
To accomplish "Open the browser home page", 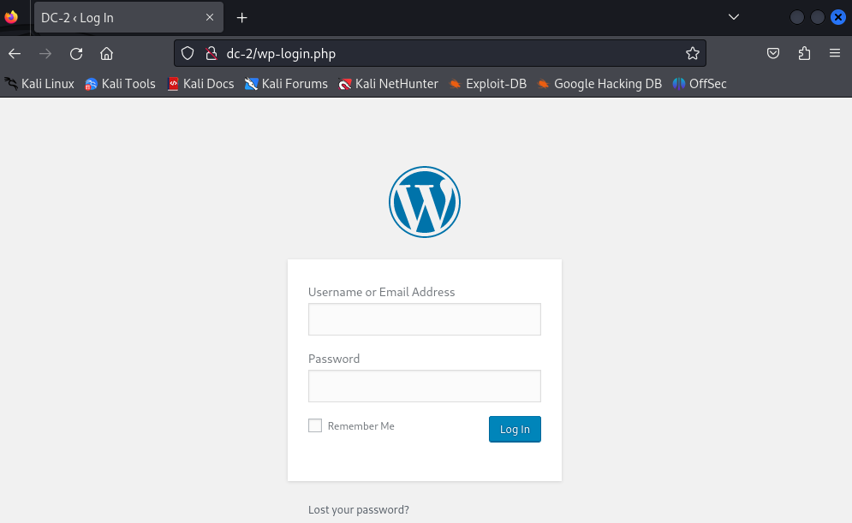I will click(106, 53).
